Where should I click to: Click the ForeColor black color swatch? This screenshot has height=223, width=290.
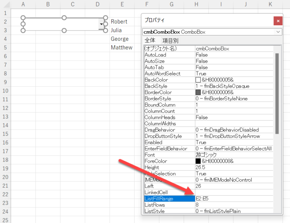pos(198,161)
